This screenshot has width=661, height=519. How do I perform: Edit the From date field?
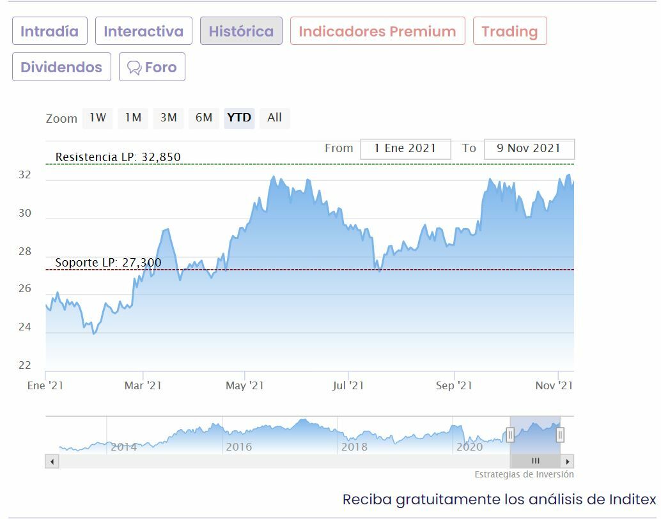(405, 148)
